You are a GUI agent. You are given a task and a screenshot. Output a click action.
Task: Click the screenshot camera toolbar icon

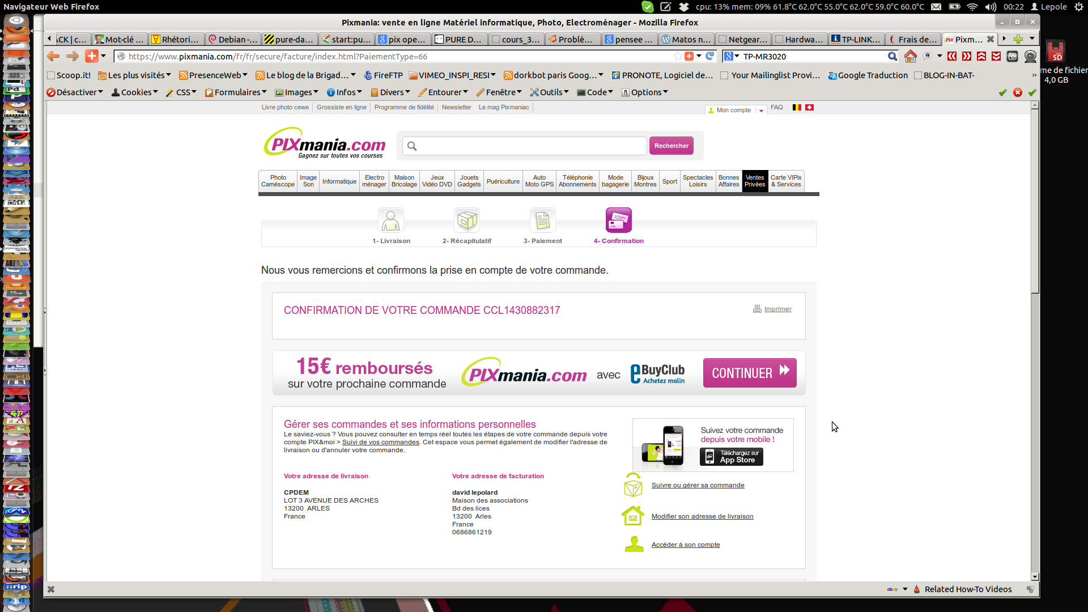tap(1013, 56)
